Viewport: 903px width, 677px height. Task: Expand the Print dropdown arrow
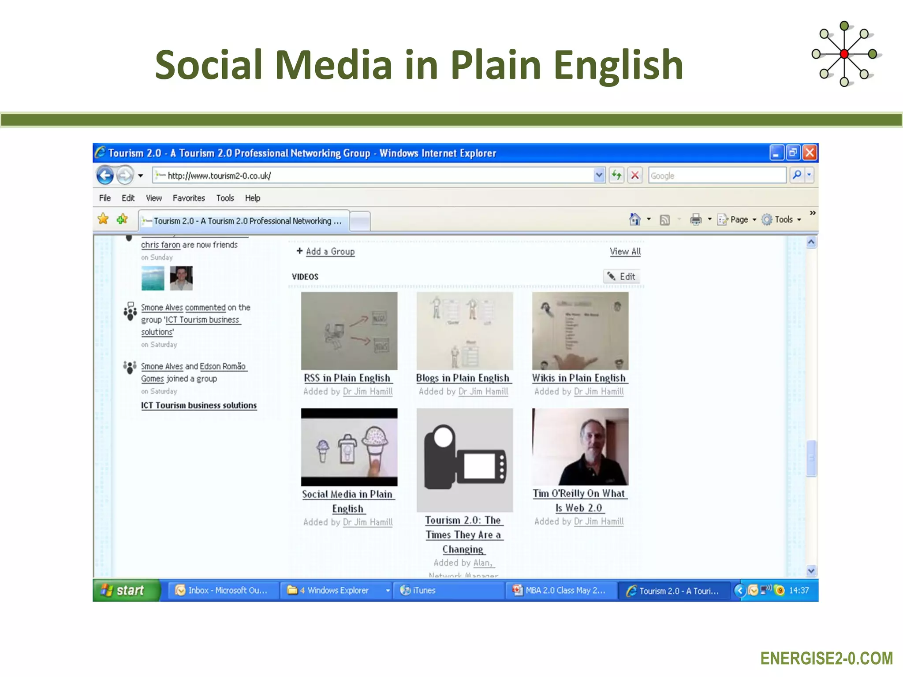pyautogui.click(x=709, y=219)
